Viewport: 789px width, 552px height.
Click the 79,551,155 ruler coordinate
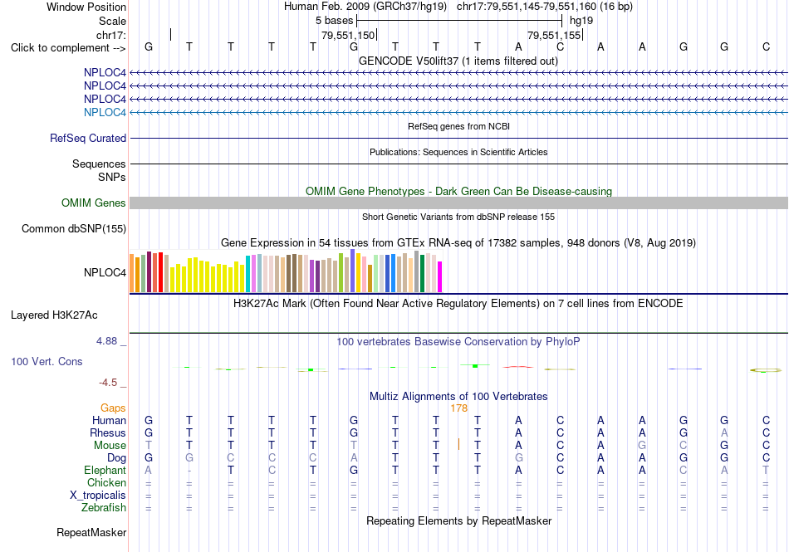554,35
